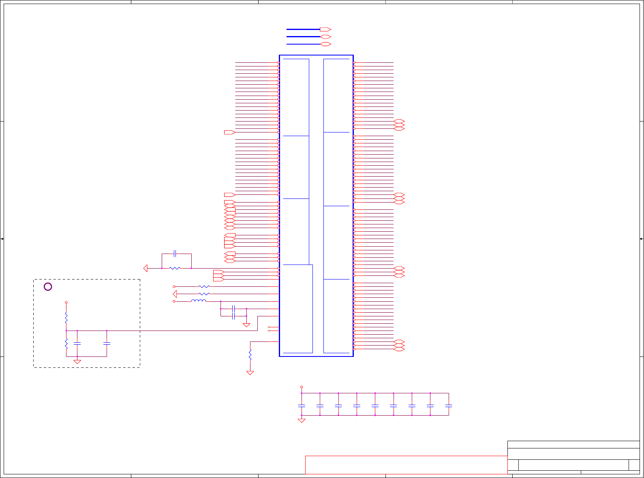Click ground symbol under decoupling capacitor row
This screenshot has height=478, width=644.
click(x=302, y=421)
